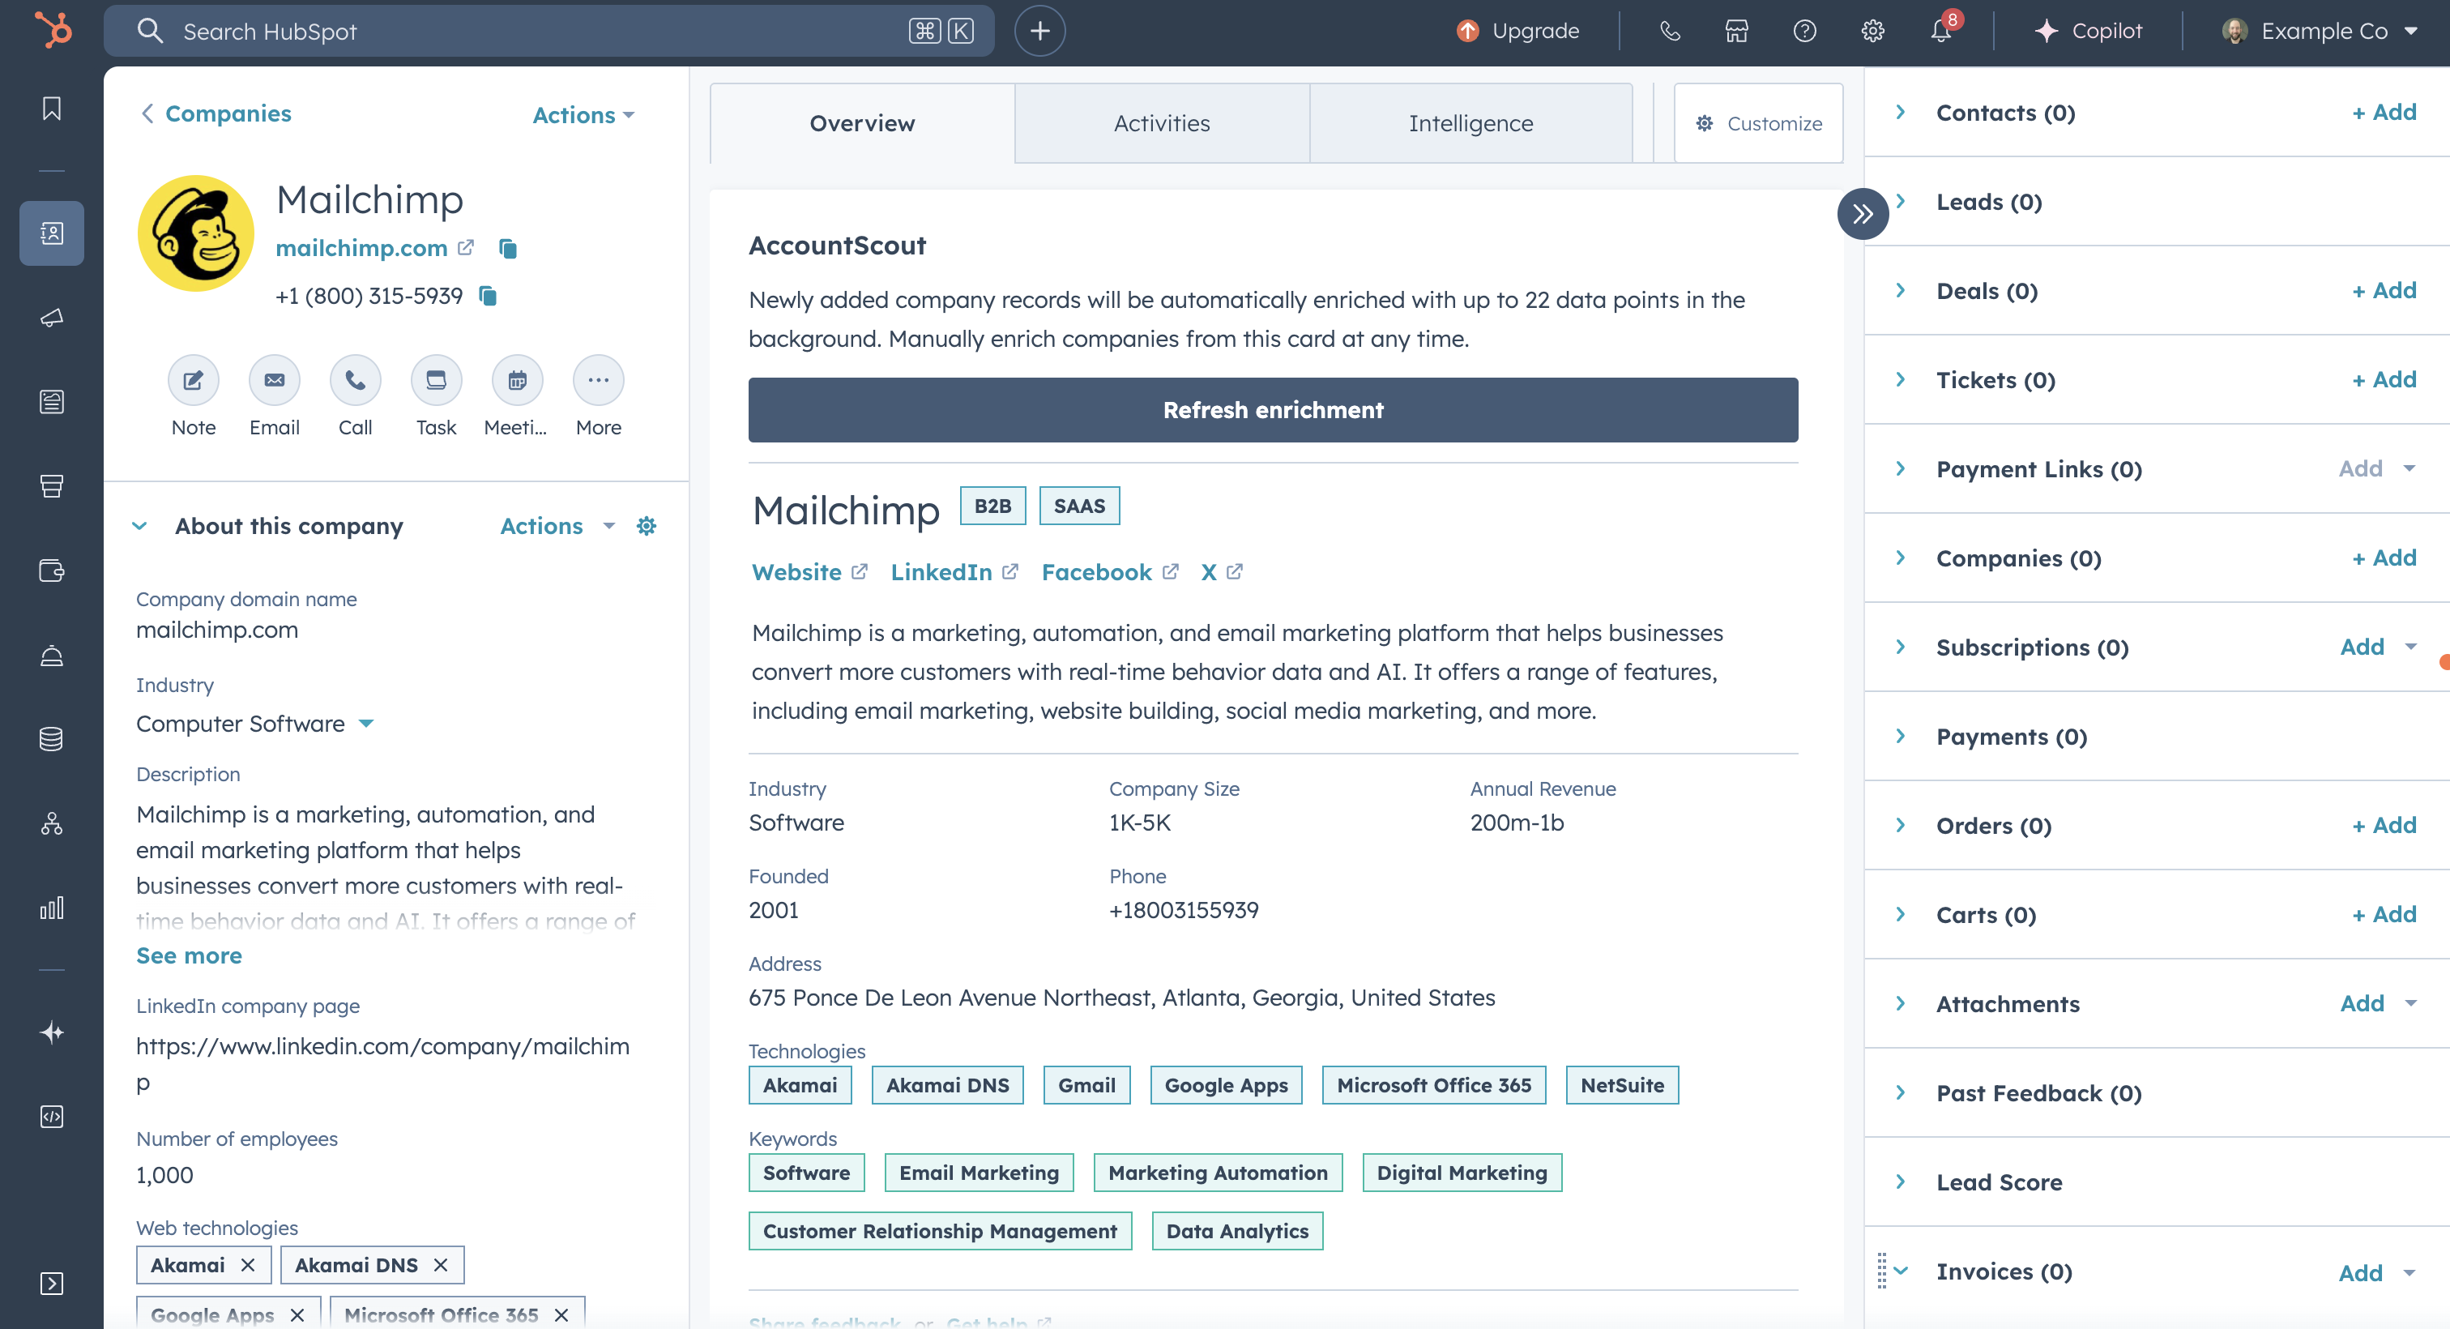Collapse the About this company section
The height and width of the screenshot is (1329, 2450).
pyautogui.click(x=140, y=525)
